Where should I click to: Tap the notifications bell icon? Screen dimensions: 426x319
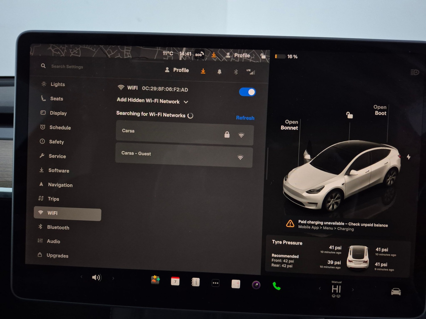tap(219, 71)
